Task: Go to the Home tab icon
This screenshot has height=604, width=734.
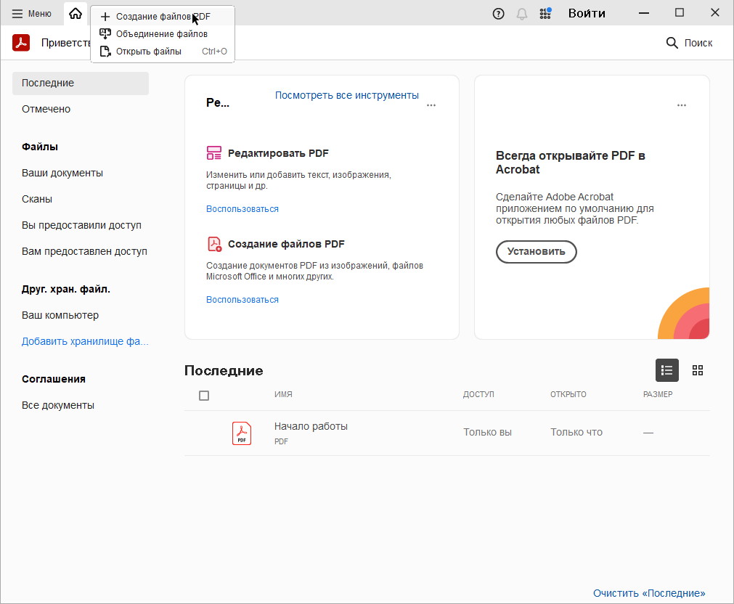Action: click(76, 14)
